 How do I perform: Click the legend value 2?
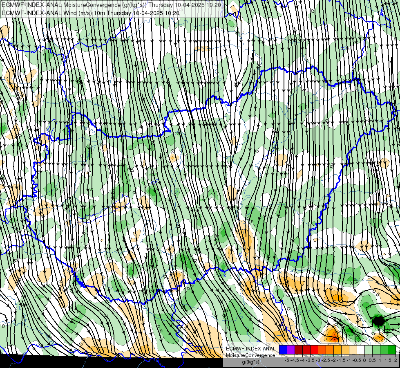point(396,360)
